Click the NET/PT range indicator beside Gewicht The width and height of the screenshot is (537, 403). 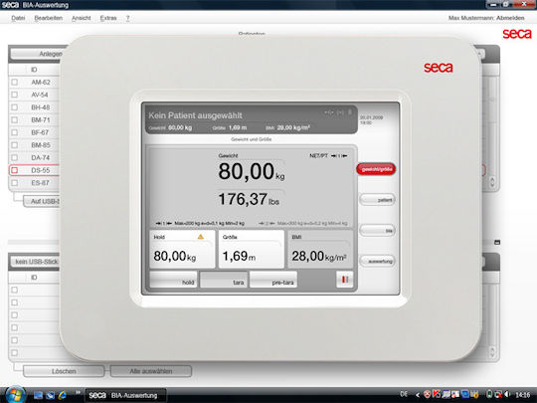328,155
